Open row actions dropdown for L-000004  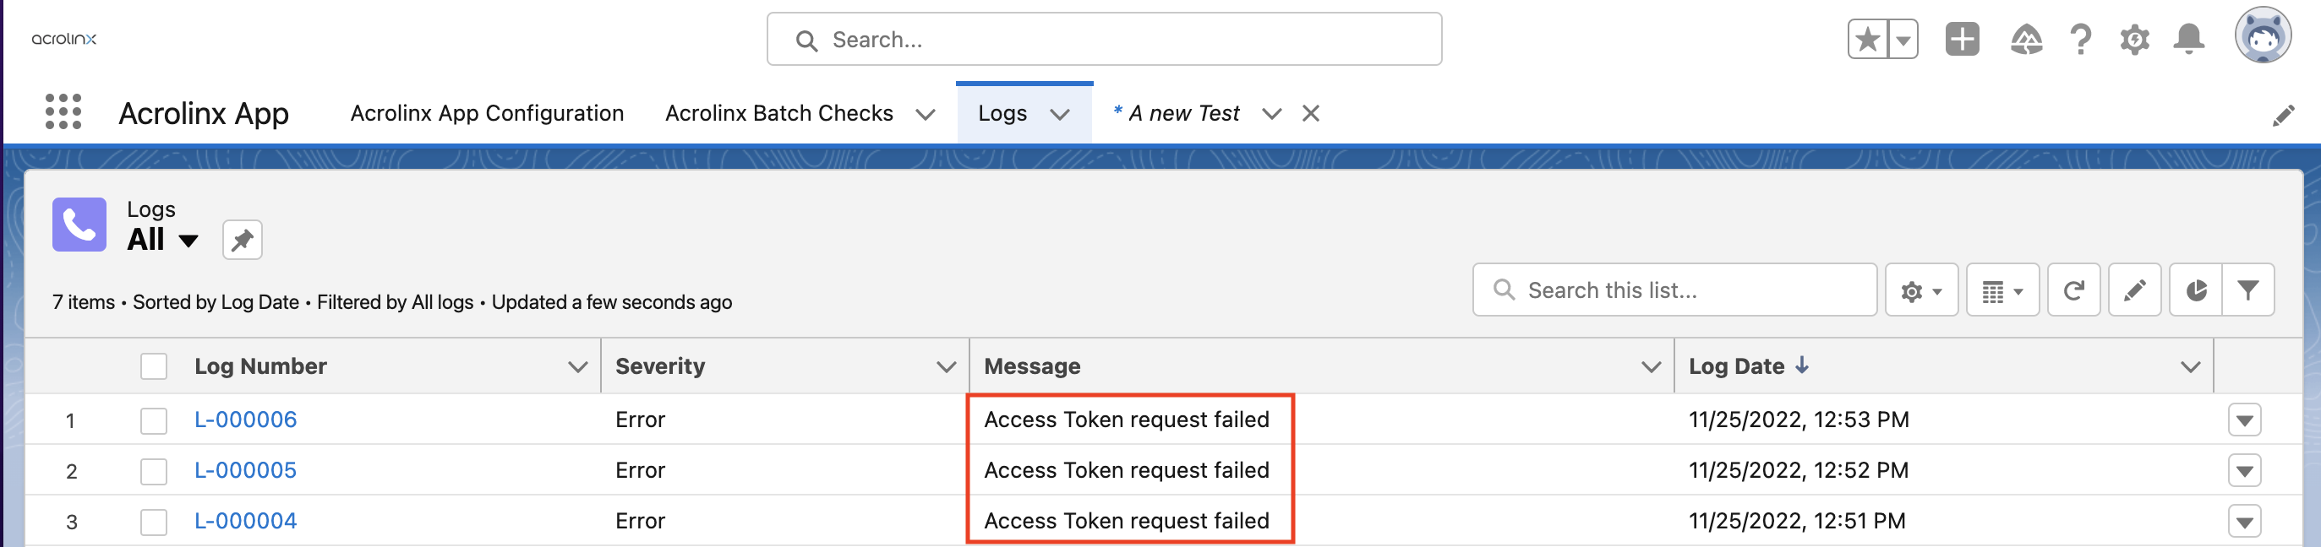[x=2244, y=522]
